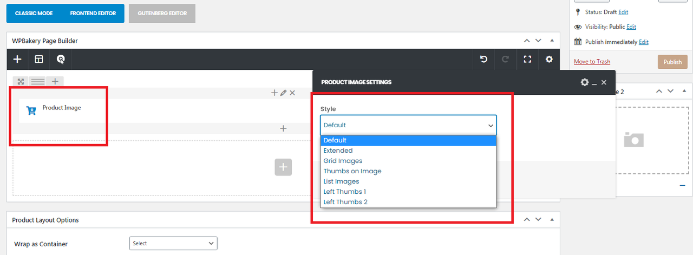Click the pin icon beside Status
The image size is (693, 255).
(578, 12)
